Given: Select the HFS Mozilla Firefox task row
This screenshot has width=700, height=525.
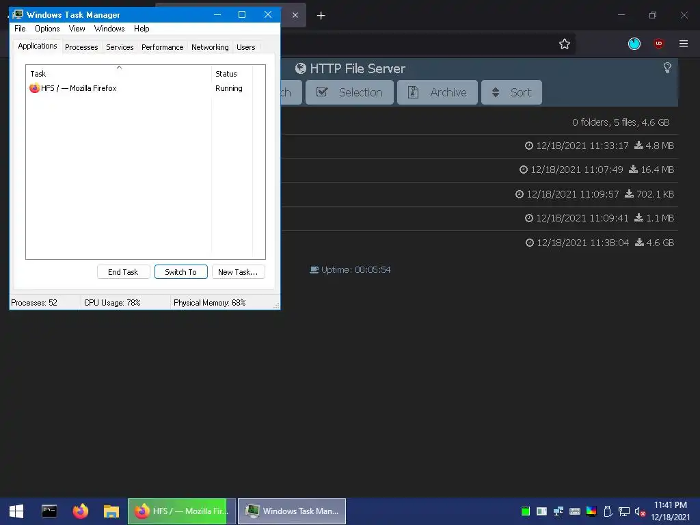Looking at the screenshot, I should click(139, 88).
